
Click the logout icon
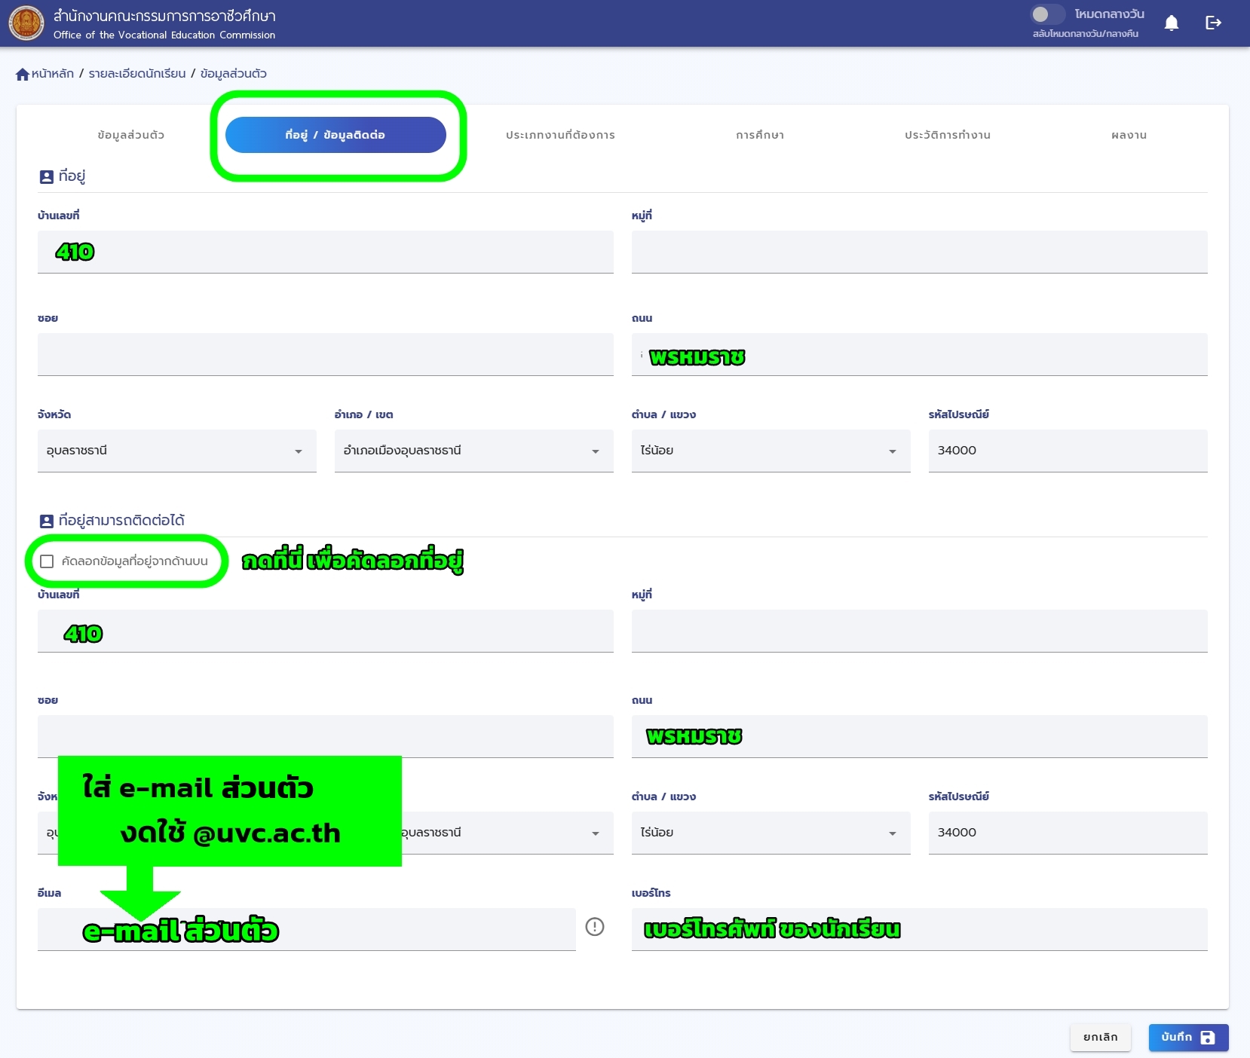click(1214, 23)
